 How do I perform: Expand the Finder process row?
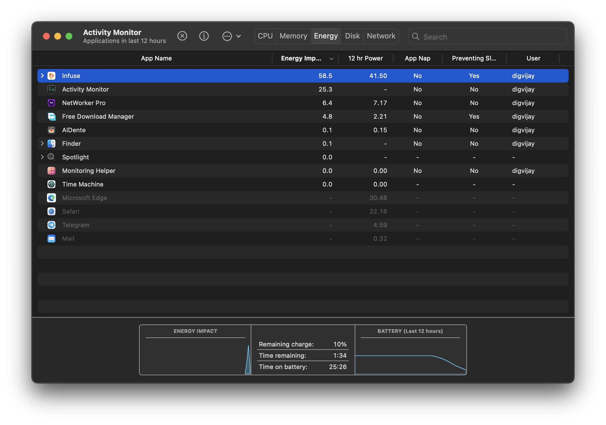[x=42, y=144]
